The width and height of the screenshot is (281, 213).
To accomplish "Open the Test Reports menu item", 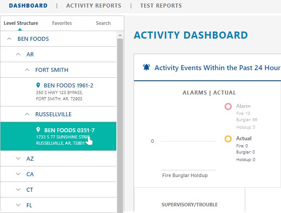I will click(161, 6).
